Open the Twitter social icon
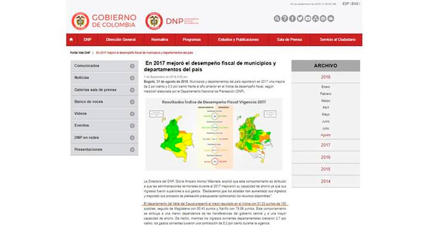The height and width of the screenshot is (227, 447). click(x=300, y=19)
